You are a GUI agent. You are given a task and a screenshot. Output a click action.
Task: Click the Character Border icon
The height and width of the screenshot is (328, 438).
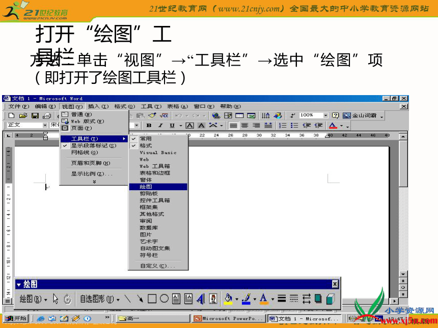(x=189, y=126)
